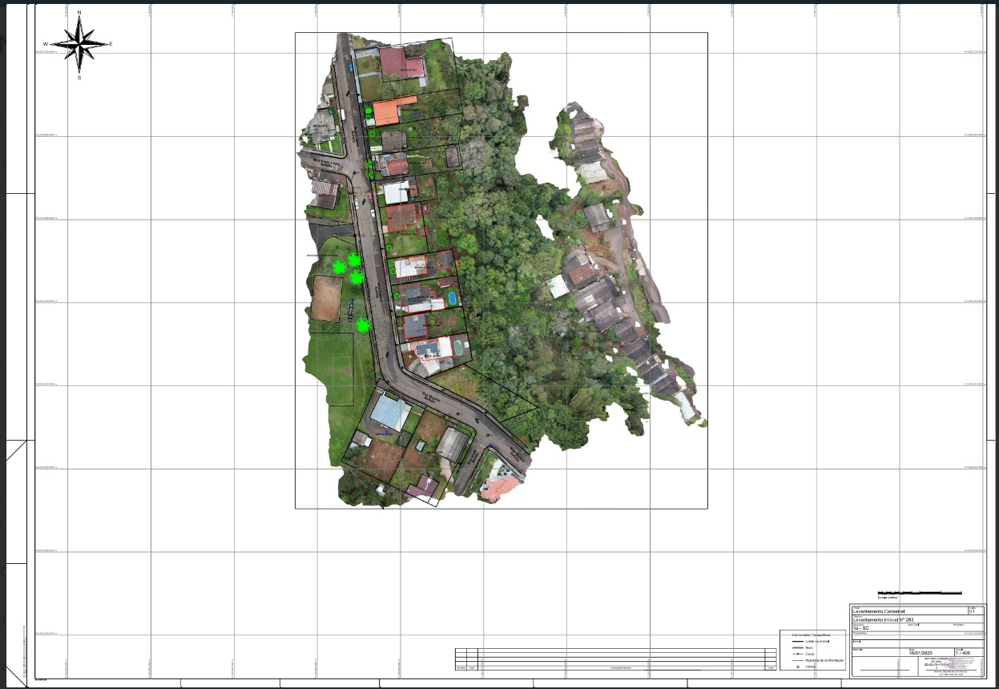Click the Vértice circle symbol in legend
This screenshot has height=689, width=999.
click(798, 667)
